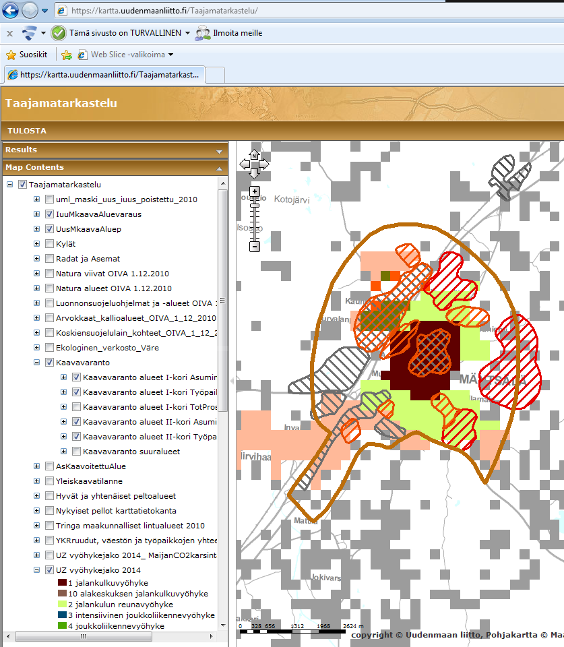Uncheck the Kaavavaranto group layer
The image size is (564, 647).
[x=49, y=363]
